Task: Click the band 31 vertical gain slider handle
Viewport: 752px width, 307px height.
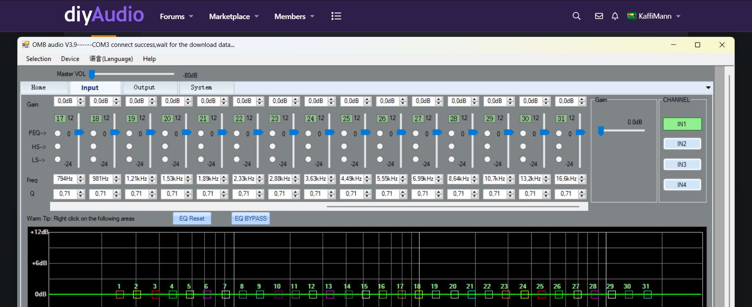Action: [581, 132]
